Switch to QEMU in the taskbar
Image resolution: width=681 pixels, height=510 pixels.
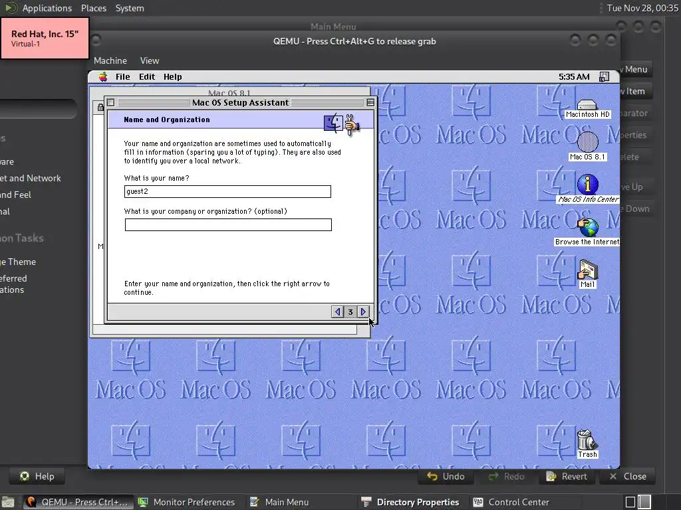77,502
